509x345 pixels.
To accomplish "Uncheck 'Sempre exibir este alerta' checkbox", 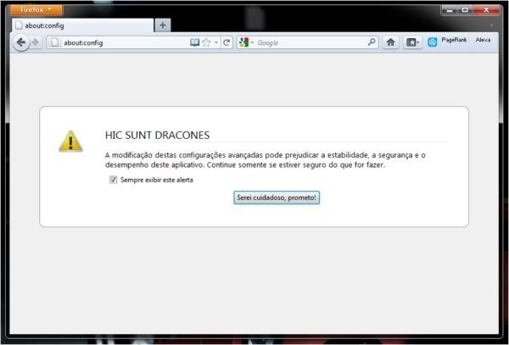I will point(113,180).
